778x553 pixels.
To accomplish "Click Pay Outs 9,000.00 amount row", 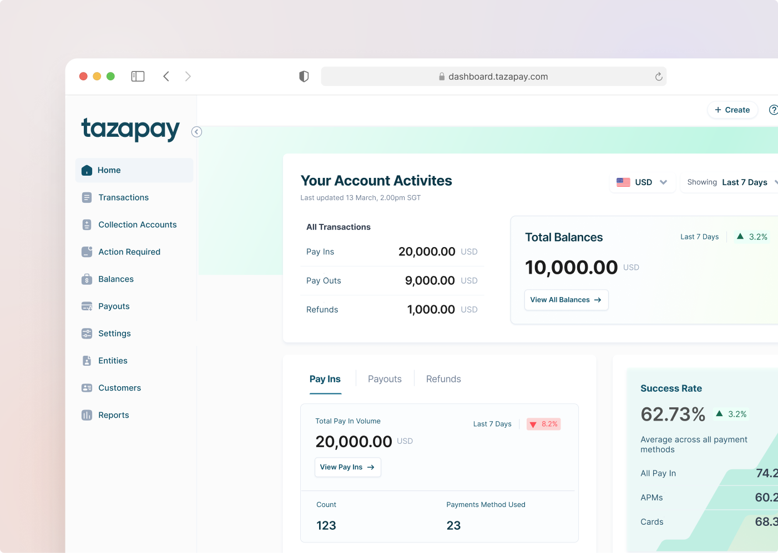I will tap(392, 280).
